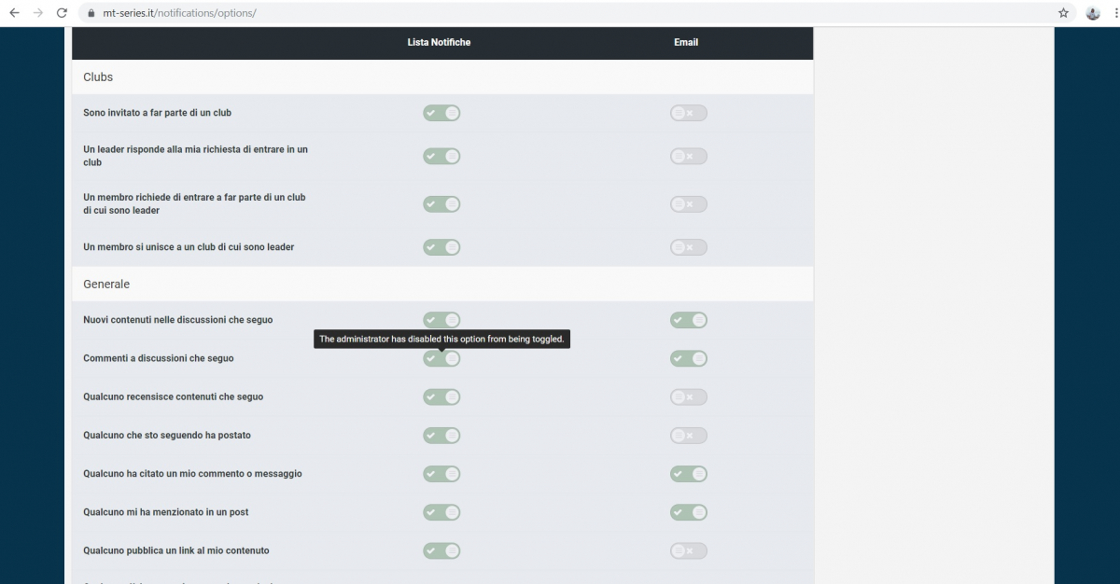Screen dimensions: 1120x584
Task: Toggle Email for 'Un membro richiede di entrare'
Action: click(x=689, y=203)
